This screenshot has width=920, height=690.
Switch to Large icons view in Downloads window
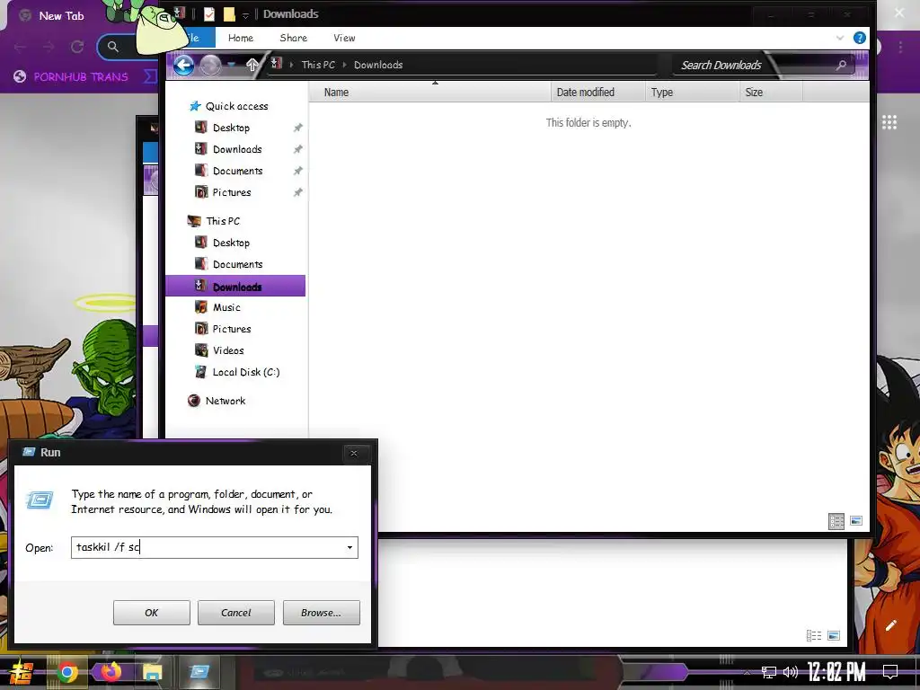[856, 521]
